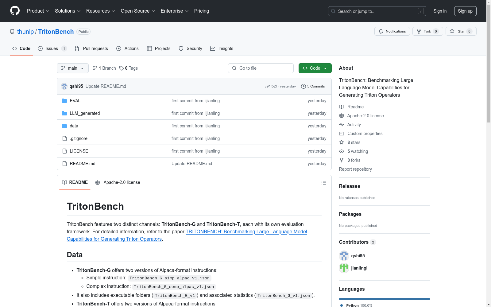
Task: Click the data folder icon
Action: click(64, 126)
